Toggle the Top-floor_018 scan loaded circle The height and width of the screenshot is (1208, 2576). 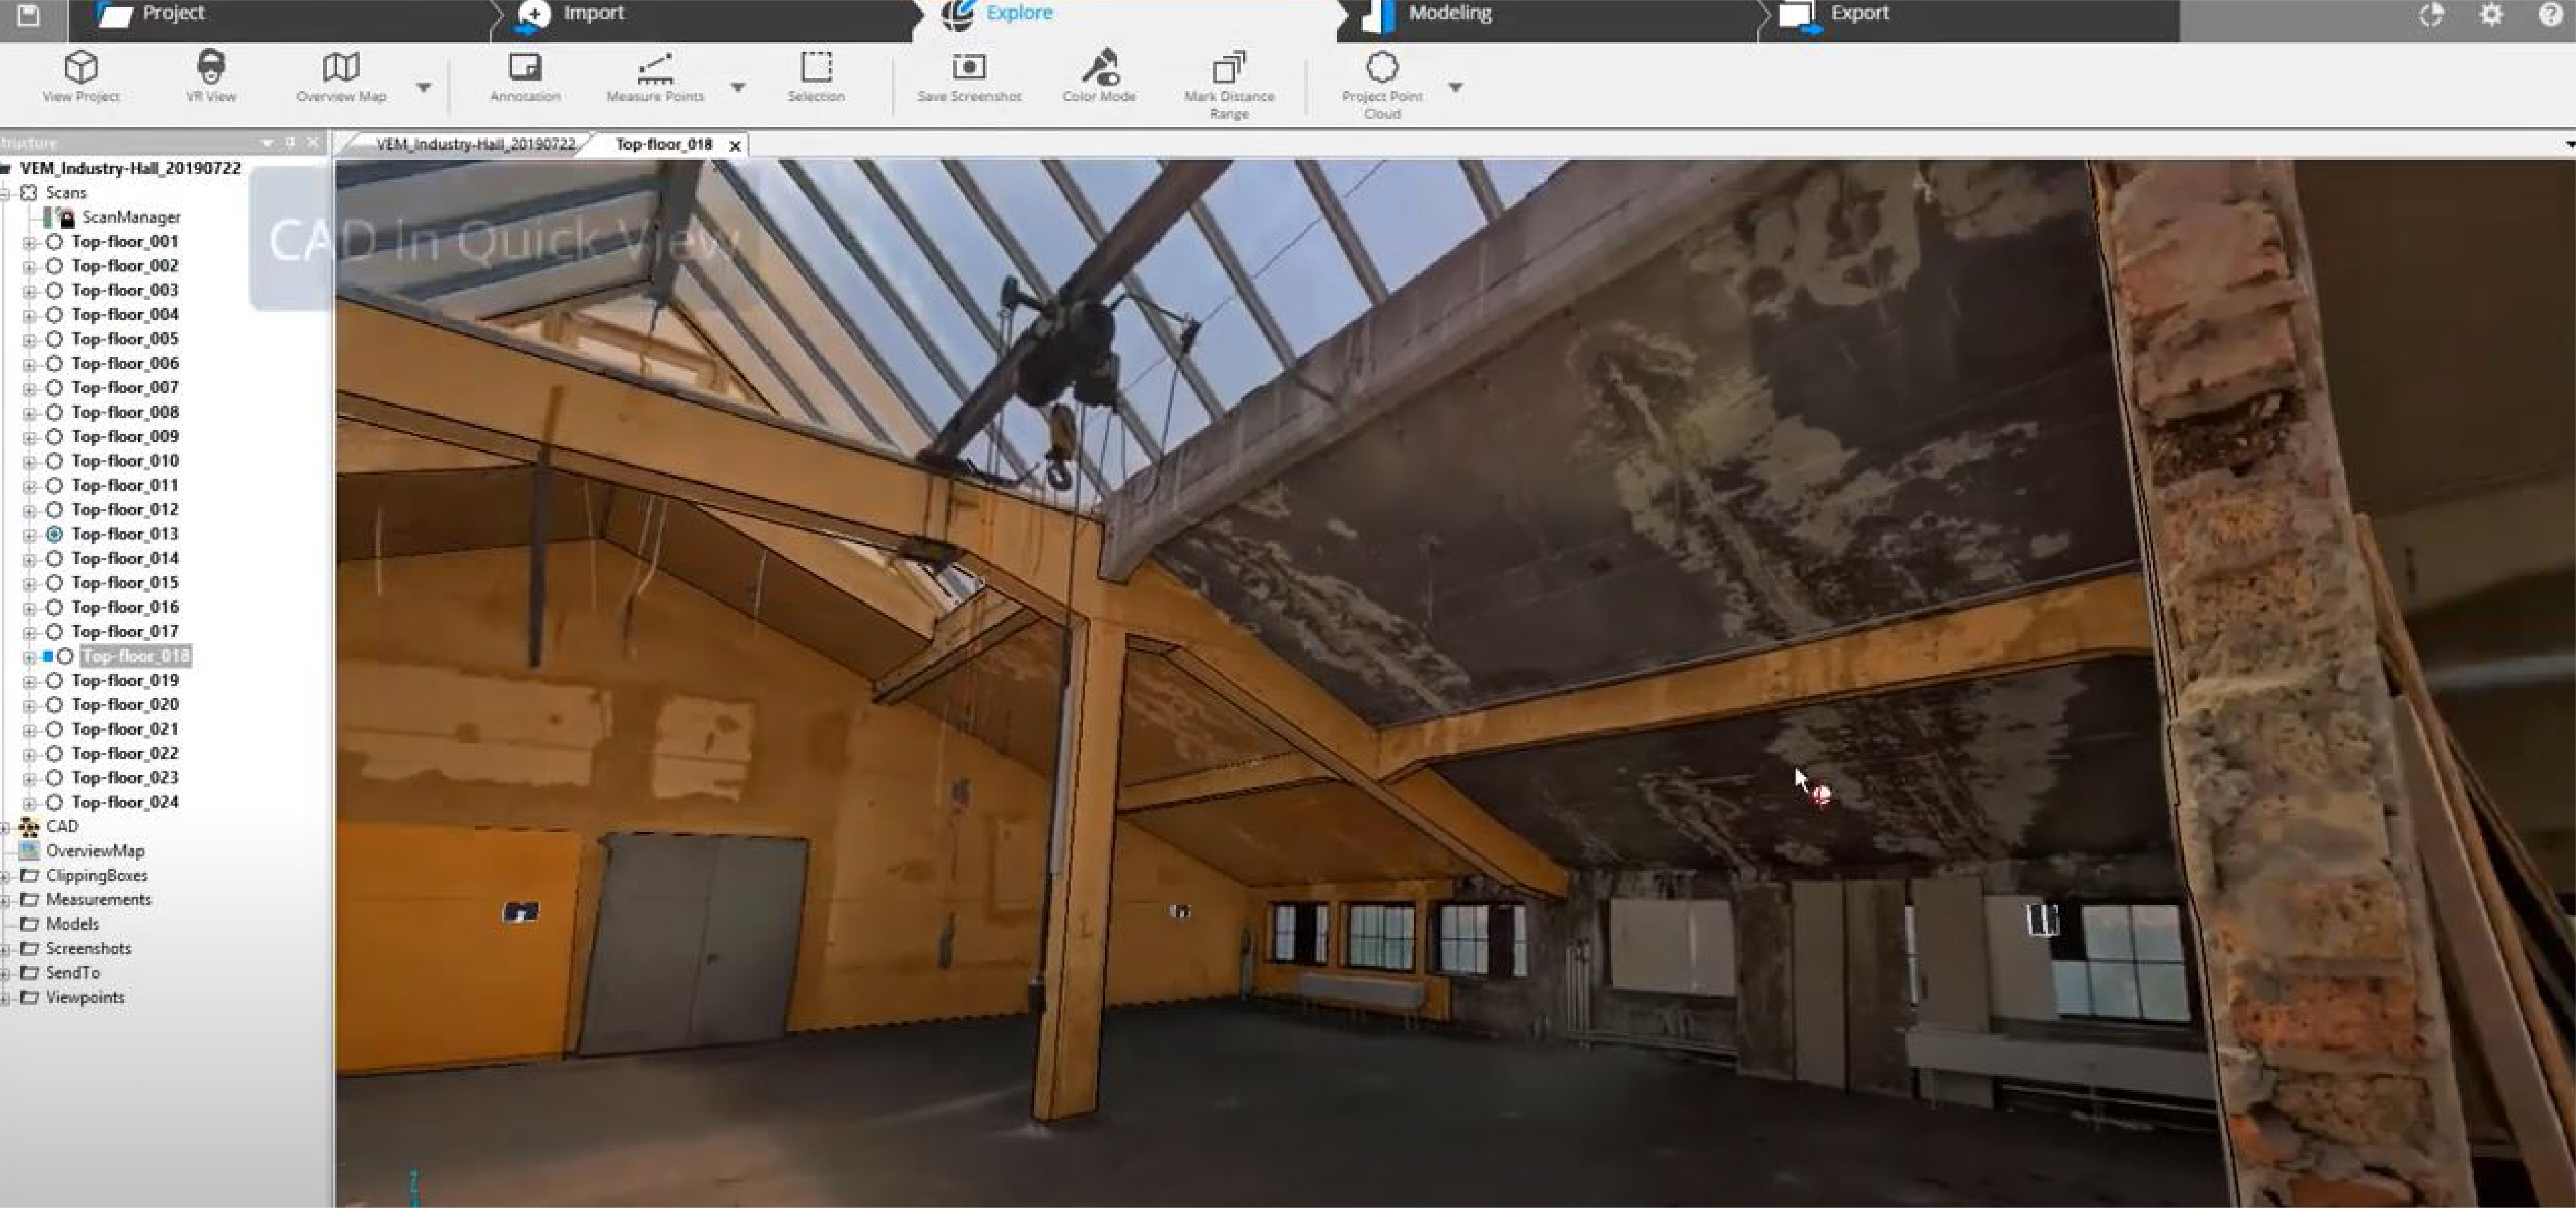(65, 656)
